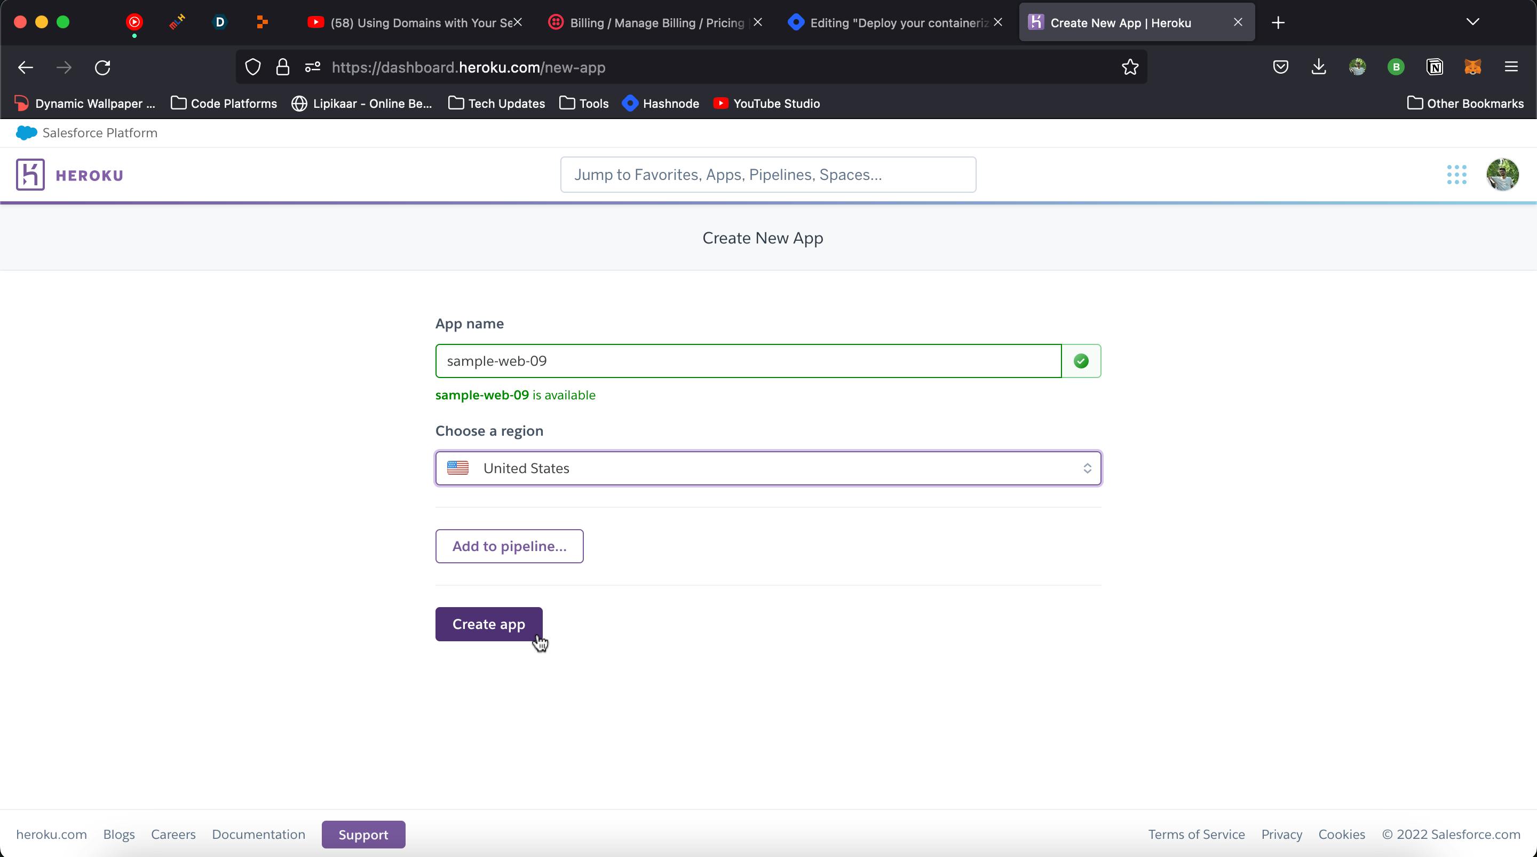
Task: Open Blogs footer link
Action: 118,835
